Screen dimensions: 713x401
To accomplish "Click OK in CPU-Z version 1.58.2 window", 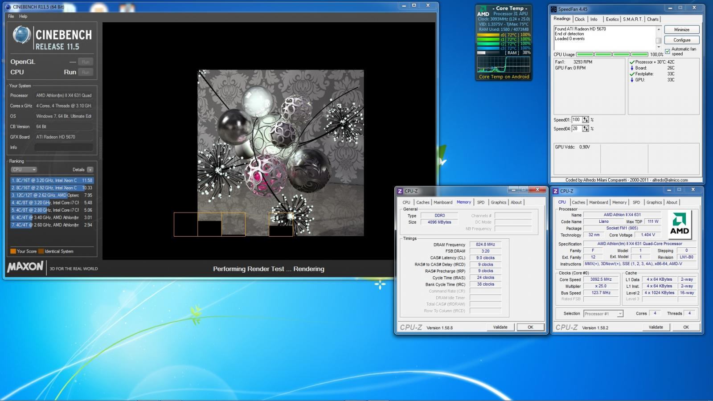I will point(686,327).
